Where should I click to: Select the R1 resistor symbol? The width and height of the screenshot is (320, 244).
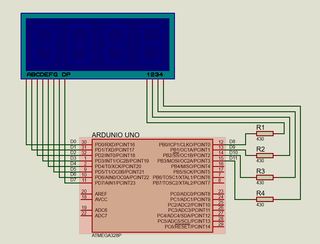(x=264, y=133)
